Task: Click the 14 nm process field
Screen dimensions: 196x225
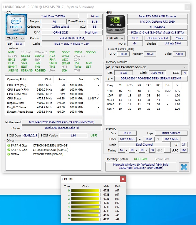Action: (x=95, y=16)
